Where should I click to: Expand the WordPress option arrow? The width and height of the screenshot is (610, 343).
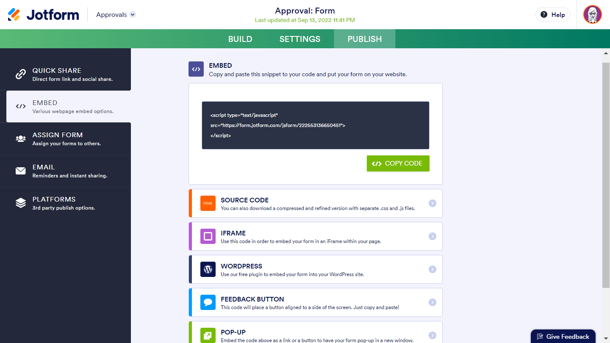click(x=433, y=269)
